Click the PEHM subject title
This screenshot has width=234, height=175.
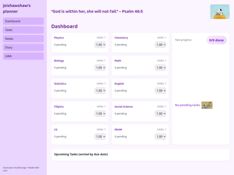[118, 130]
